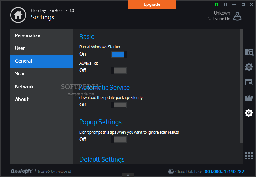Open the window layout tool icon
Viewport: 256px width, 177px height.
[249, 82]
